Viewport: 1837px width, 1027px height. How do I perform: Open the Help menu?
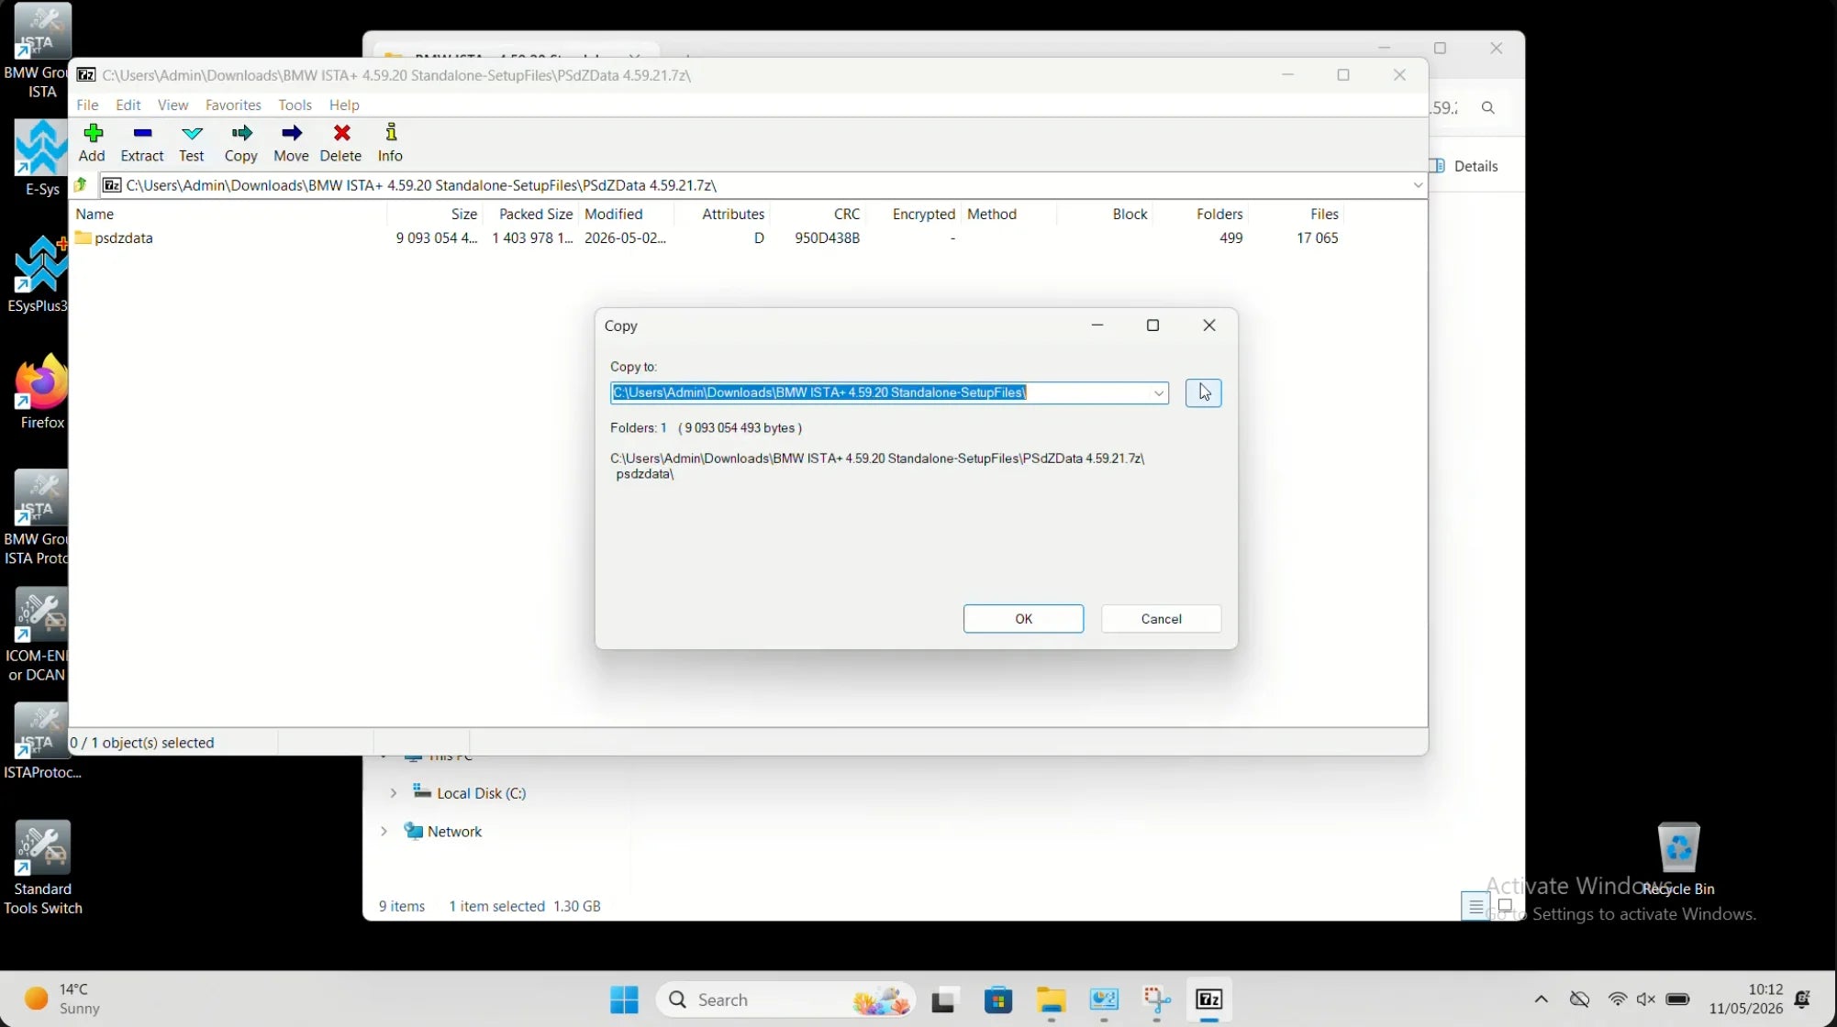pos(344,105)
